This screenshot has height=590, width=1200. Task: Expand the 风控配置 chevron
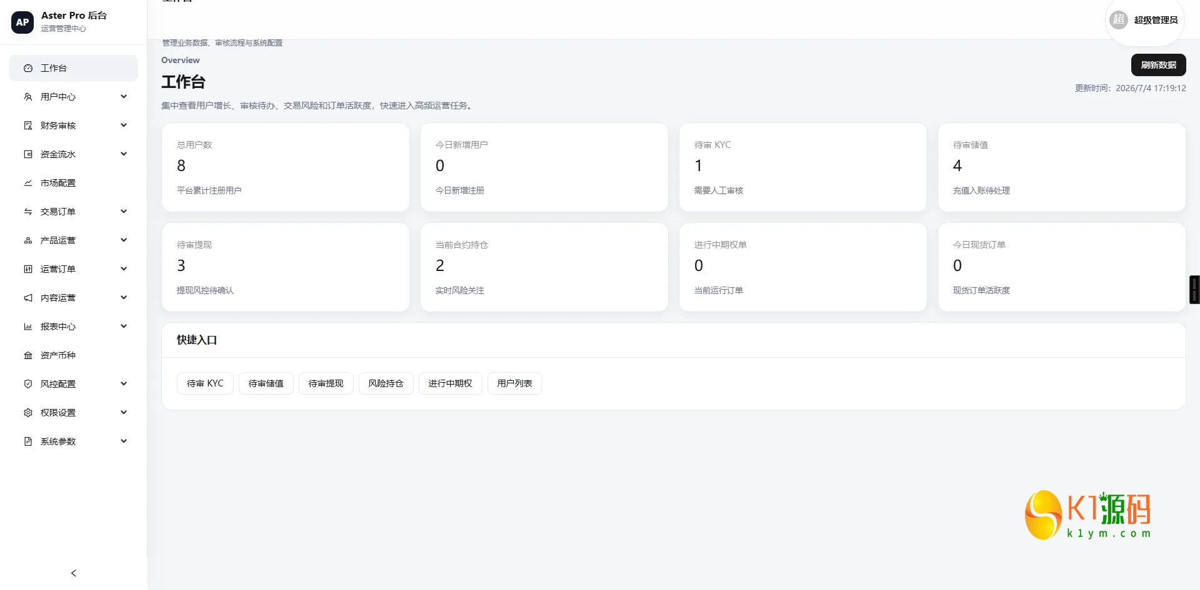tap(124, 383)
